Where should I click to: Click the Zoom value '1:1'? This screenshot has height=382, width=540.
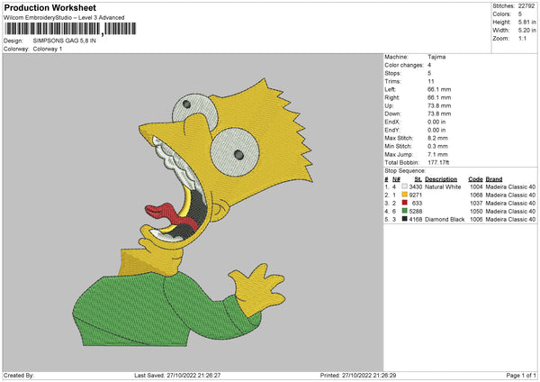[x=522, y=38]
